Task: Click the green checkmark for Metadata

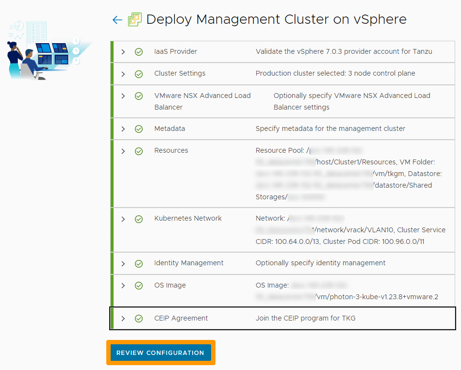Action: [139, 129]
